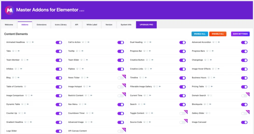Viewport: 254px width, 134px height.
Task: Toggle the pro-locked Toggle Content switch
Action: click(183, 113)
